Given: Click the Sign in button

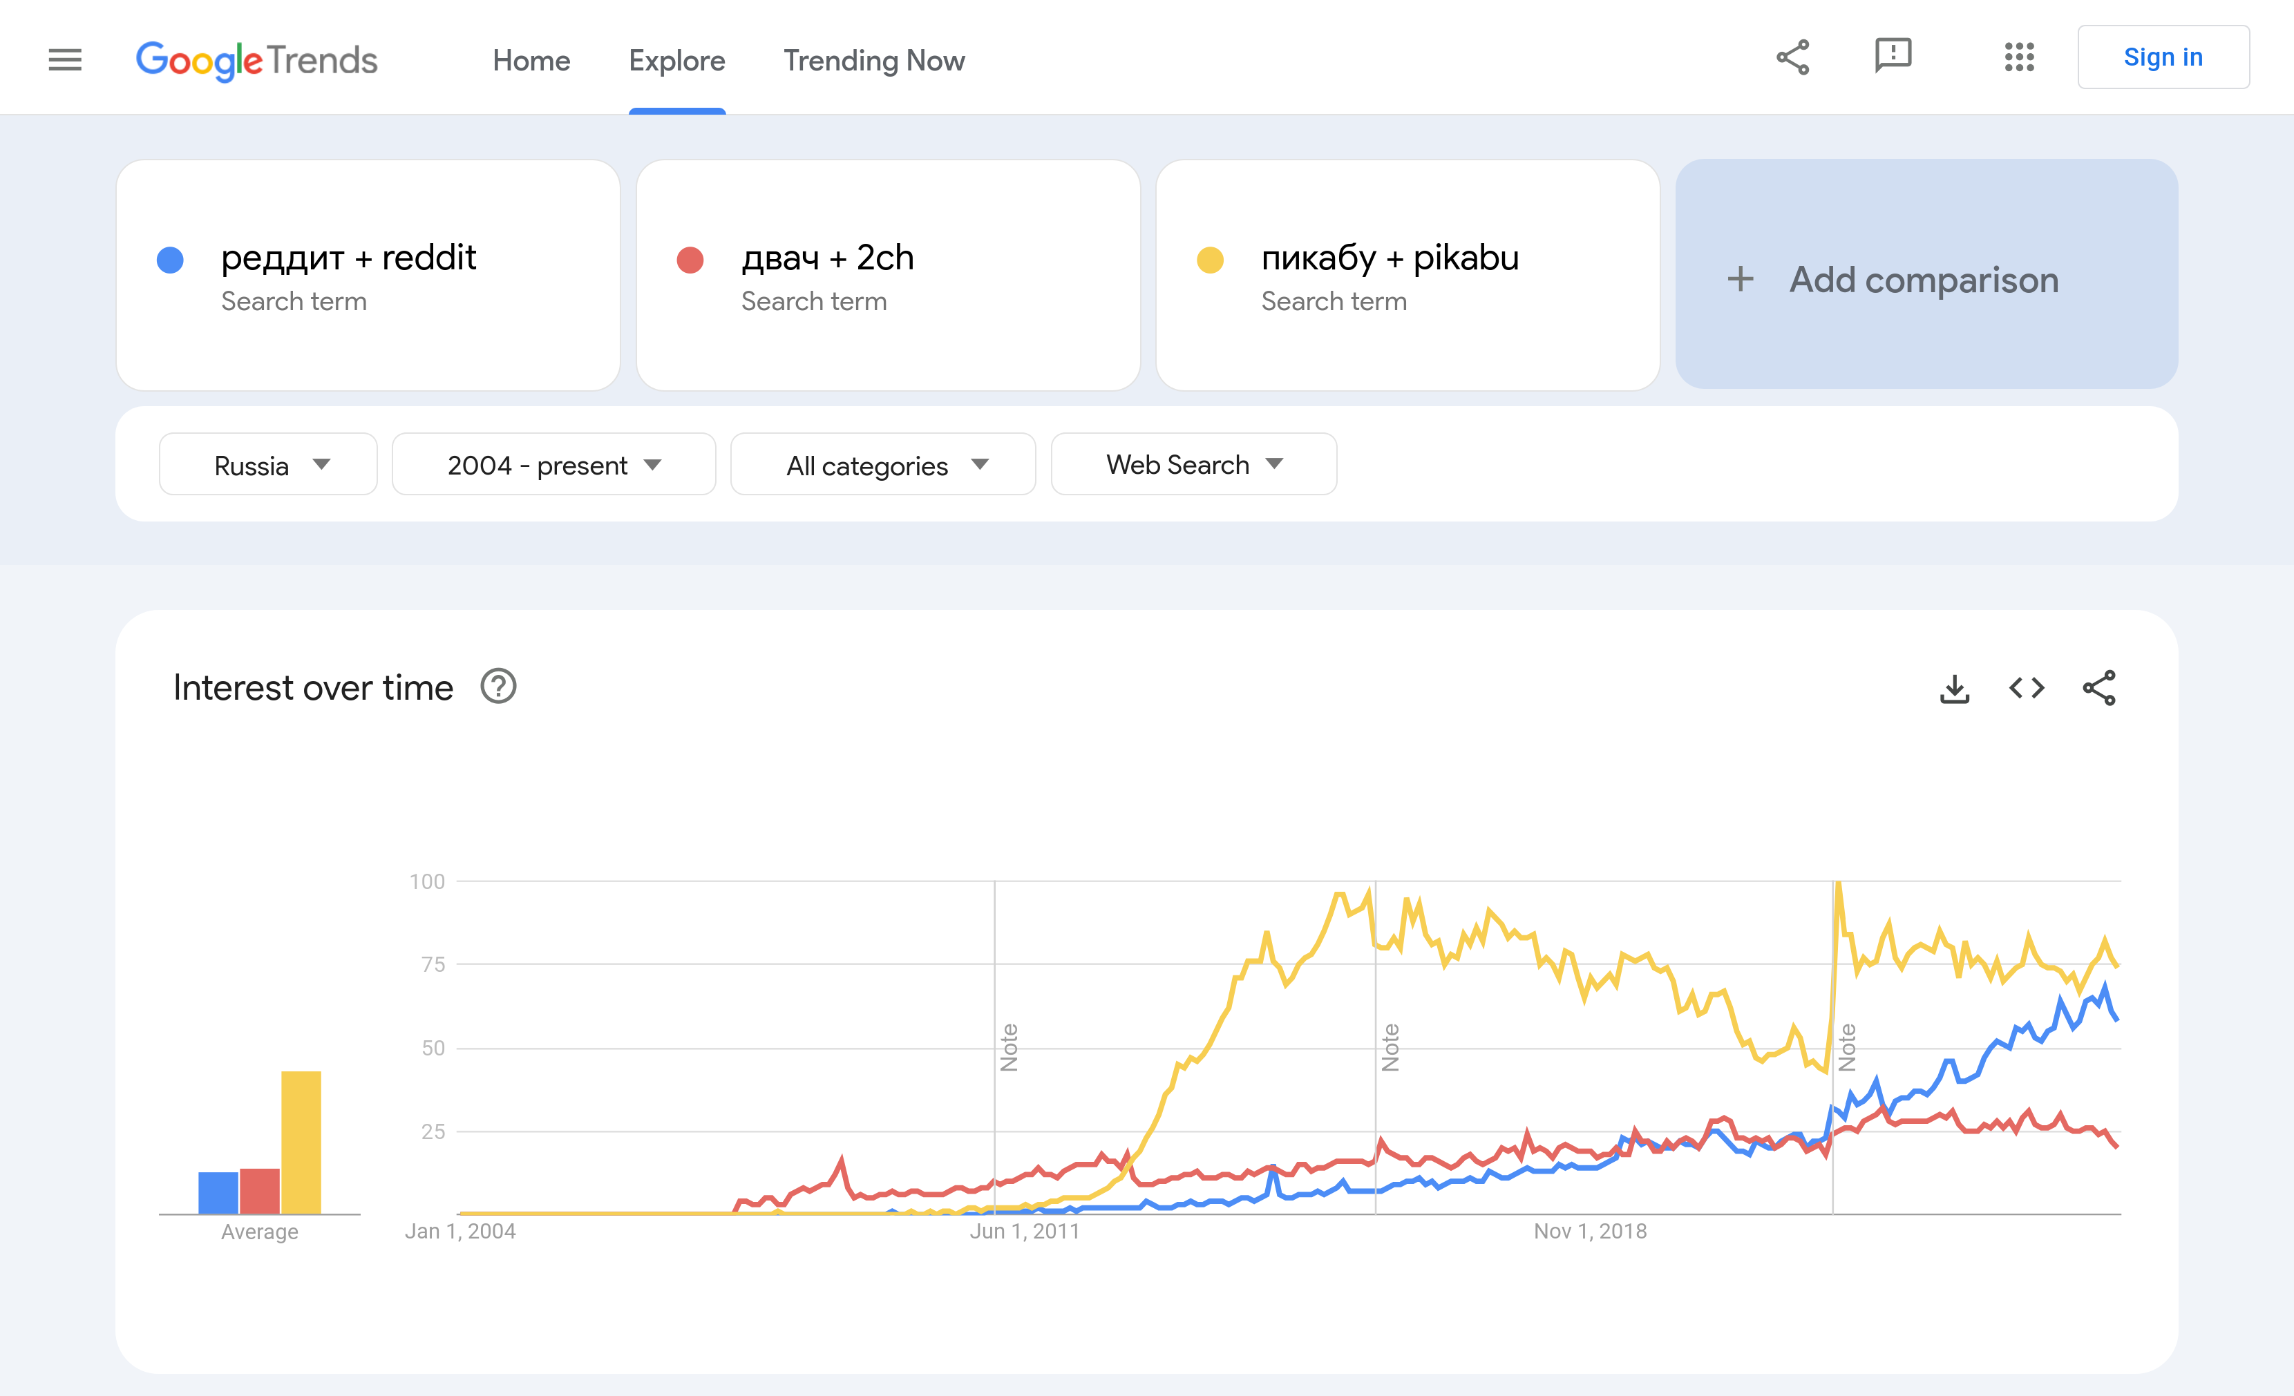Looking at the screenshot, I should [x=2163, y=58].
